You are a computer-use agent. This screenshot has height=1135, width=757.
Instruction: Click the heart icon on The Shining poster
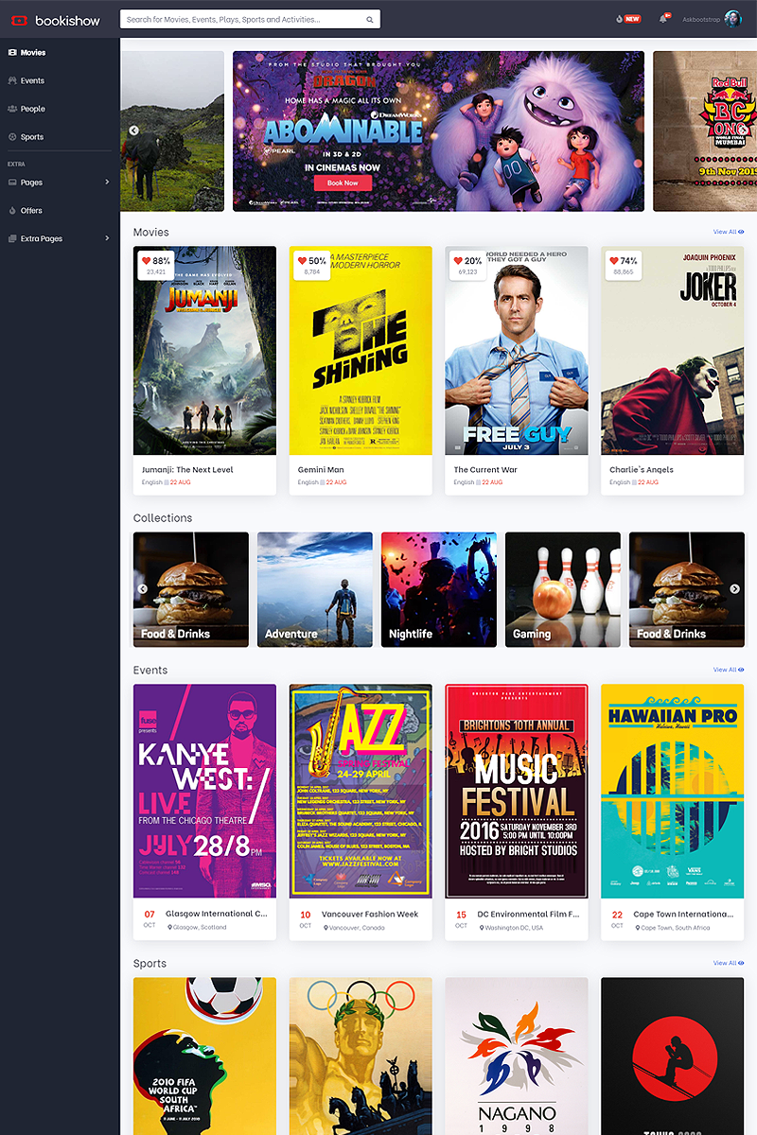(302, 261)
